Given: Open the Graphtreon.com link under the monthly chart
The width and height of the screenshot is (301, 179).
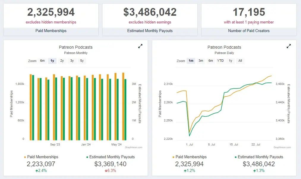Looking at the screenshot, I should [x=134, y=147].
